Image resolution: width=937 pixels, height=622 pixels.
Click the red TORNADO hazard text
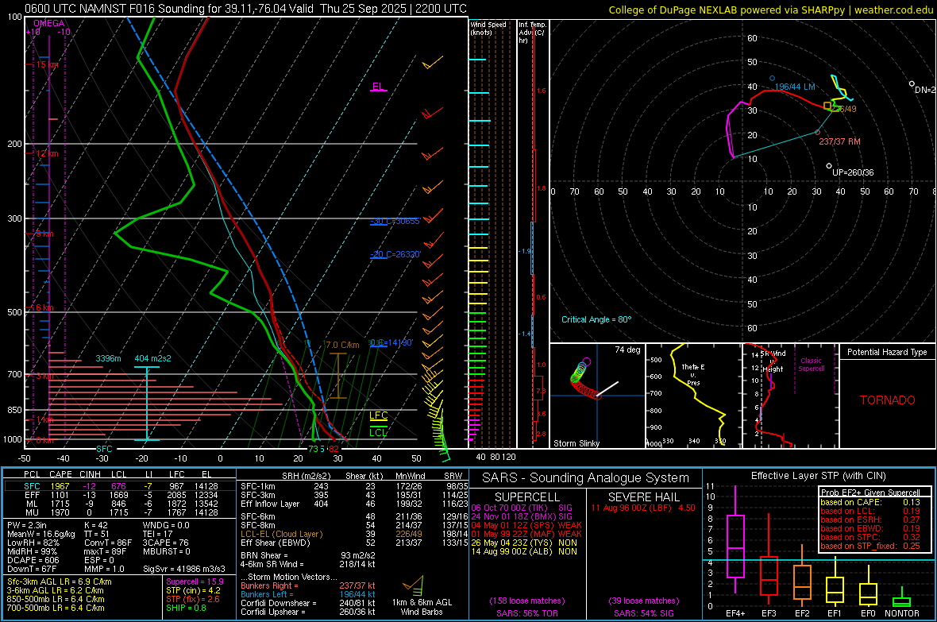point(888,400)
